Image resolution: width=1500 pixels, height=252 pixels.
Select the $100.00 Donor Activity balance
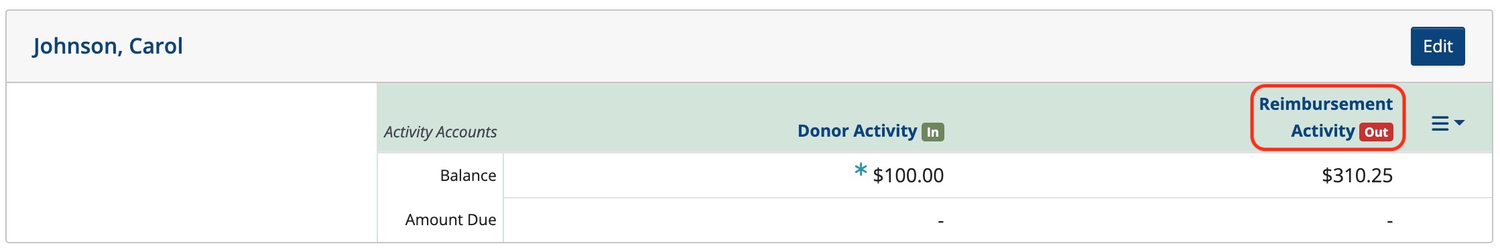[x=908, y=176]
